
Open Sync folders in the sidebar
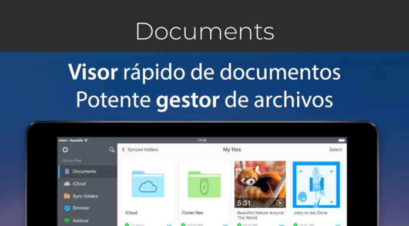click(88, 196)
